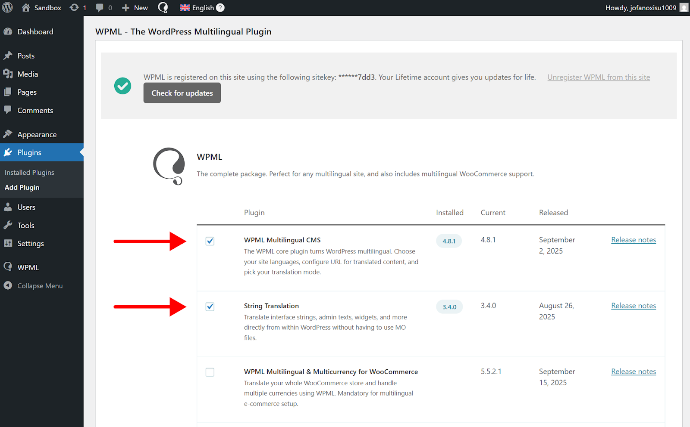This screenshot has width=690, height=427.
Task: Click the help question mark icon
Action: pyautogui.click(x=220, y=7)
